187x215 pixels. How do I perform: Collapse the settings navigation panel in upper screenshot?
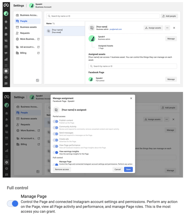pos(38,80)
